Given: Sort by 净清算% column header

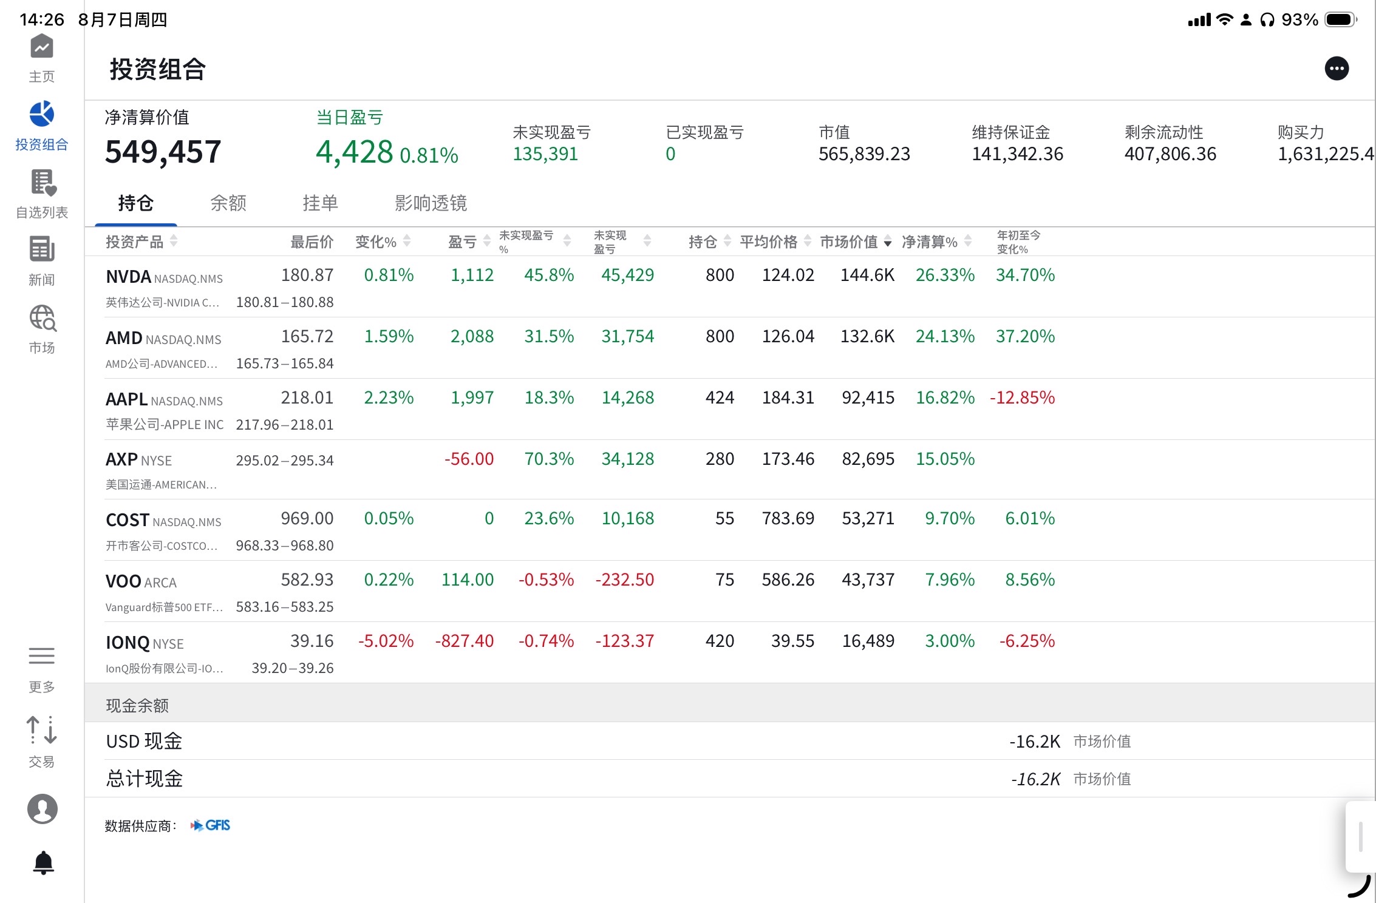Looking at the screenshot, I should (937, 242).
